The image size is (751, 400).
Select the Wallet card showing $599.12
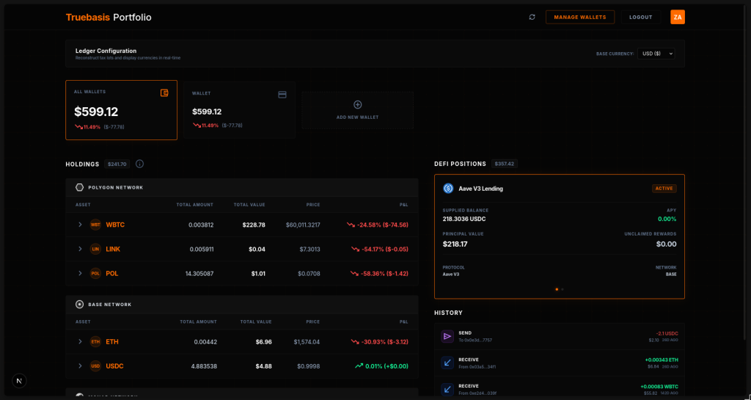(240, 110)
